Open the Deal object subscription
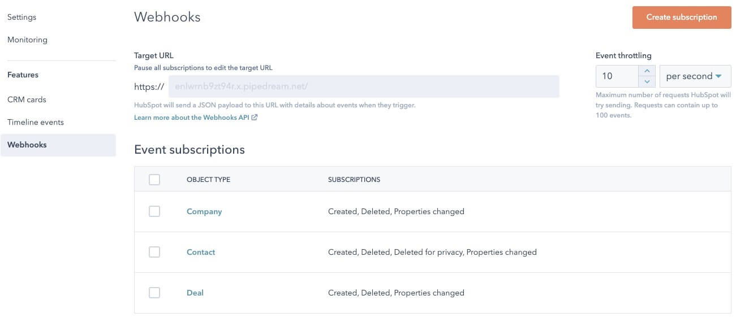 (195, 292)
